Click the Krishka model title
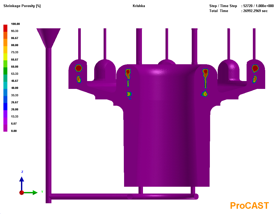Image resolution: width=277 pixels, height=214 pixels. pyautogui.click(x=139, y=6)
